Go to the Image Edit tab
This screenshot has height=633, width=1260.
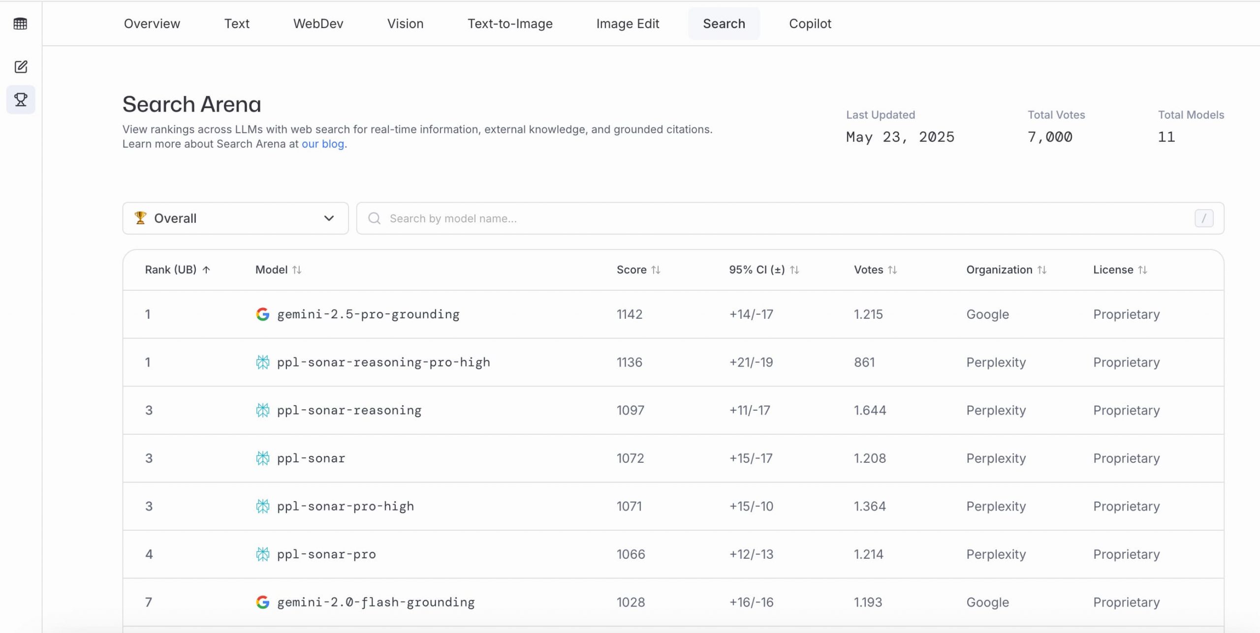click(x=628, y=24)
